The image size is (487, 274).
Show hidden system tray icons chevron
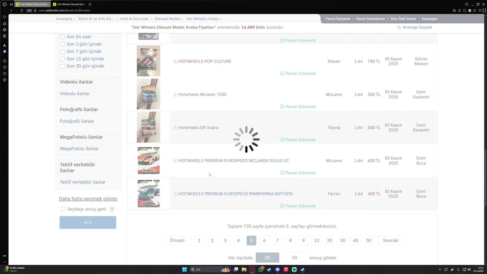click(x=440, y=269)
